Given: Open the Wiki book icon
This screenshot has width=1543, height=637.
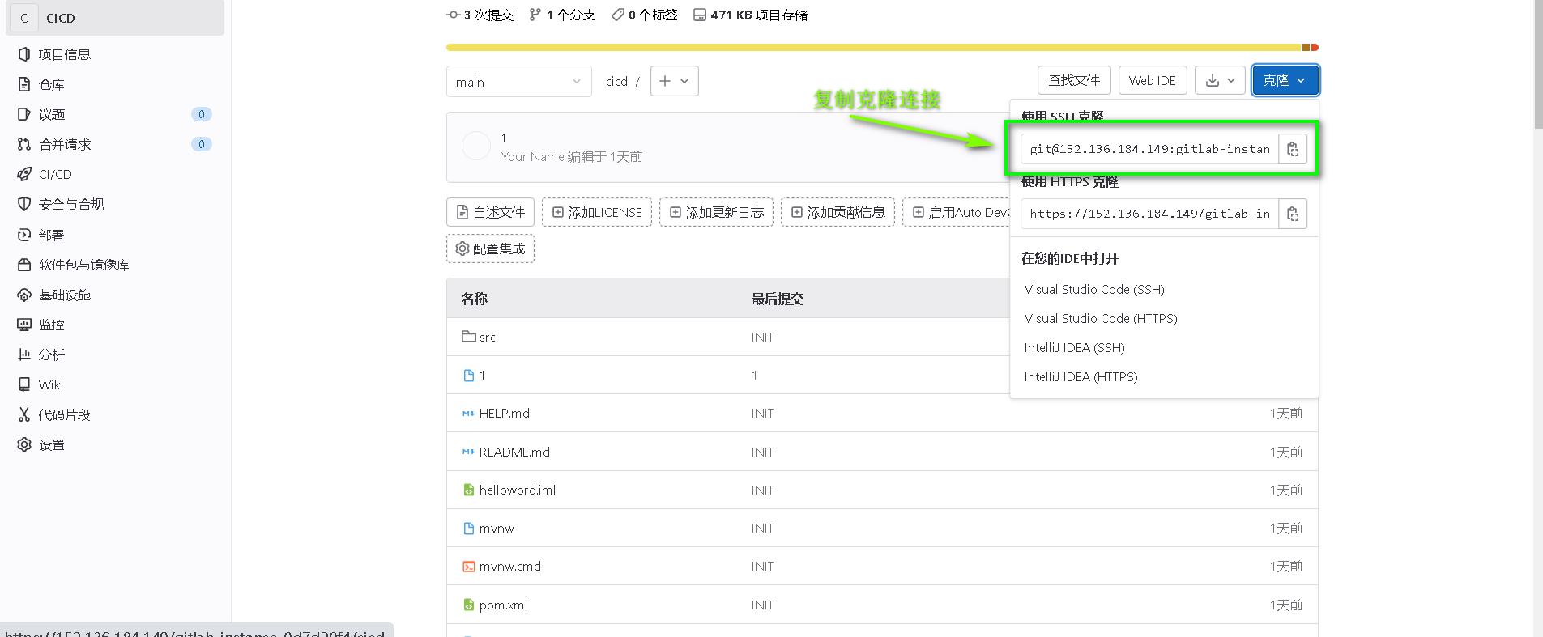Looking at the screenshot, I should (x=24, y=384).
